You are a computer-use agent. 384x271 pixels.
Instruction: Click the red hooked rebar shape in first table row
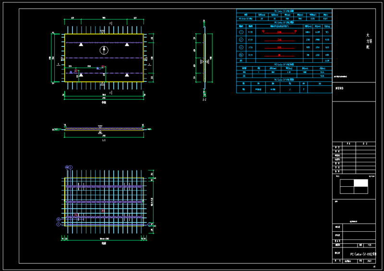[x=279, y=32]
